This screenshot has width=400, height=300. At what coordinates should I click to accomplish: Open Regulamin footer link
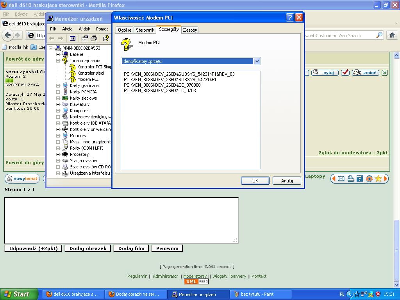click(x=137, y=276)
